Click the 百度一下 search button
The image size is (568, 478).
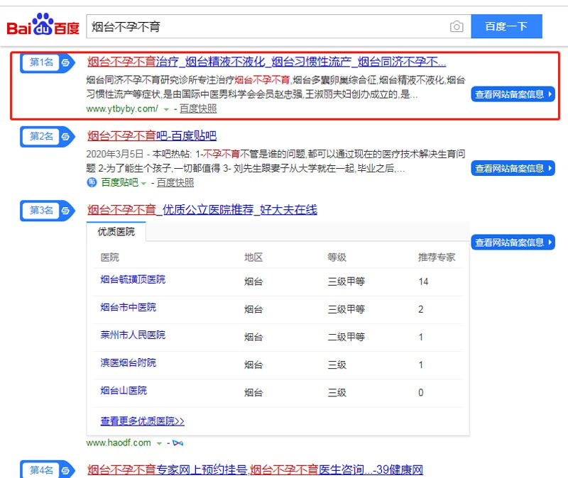click(506, 26)
